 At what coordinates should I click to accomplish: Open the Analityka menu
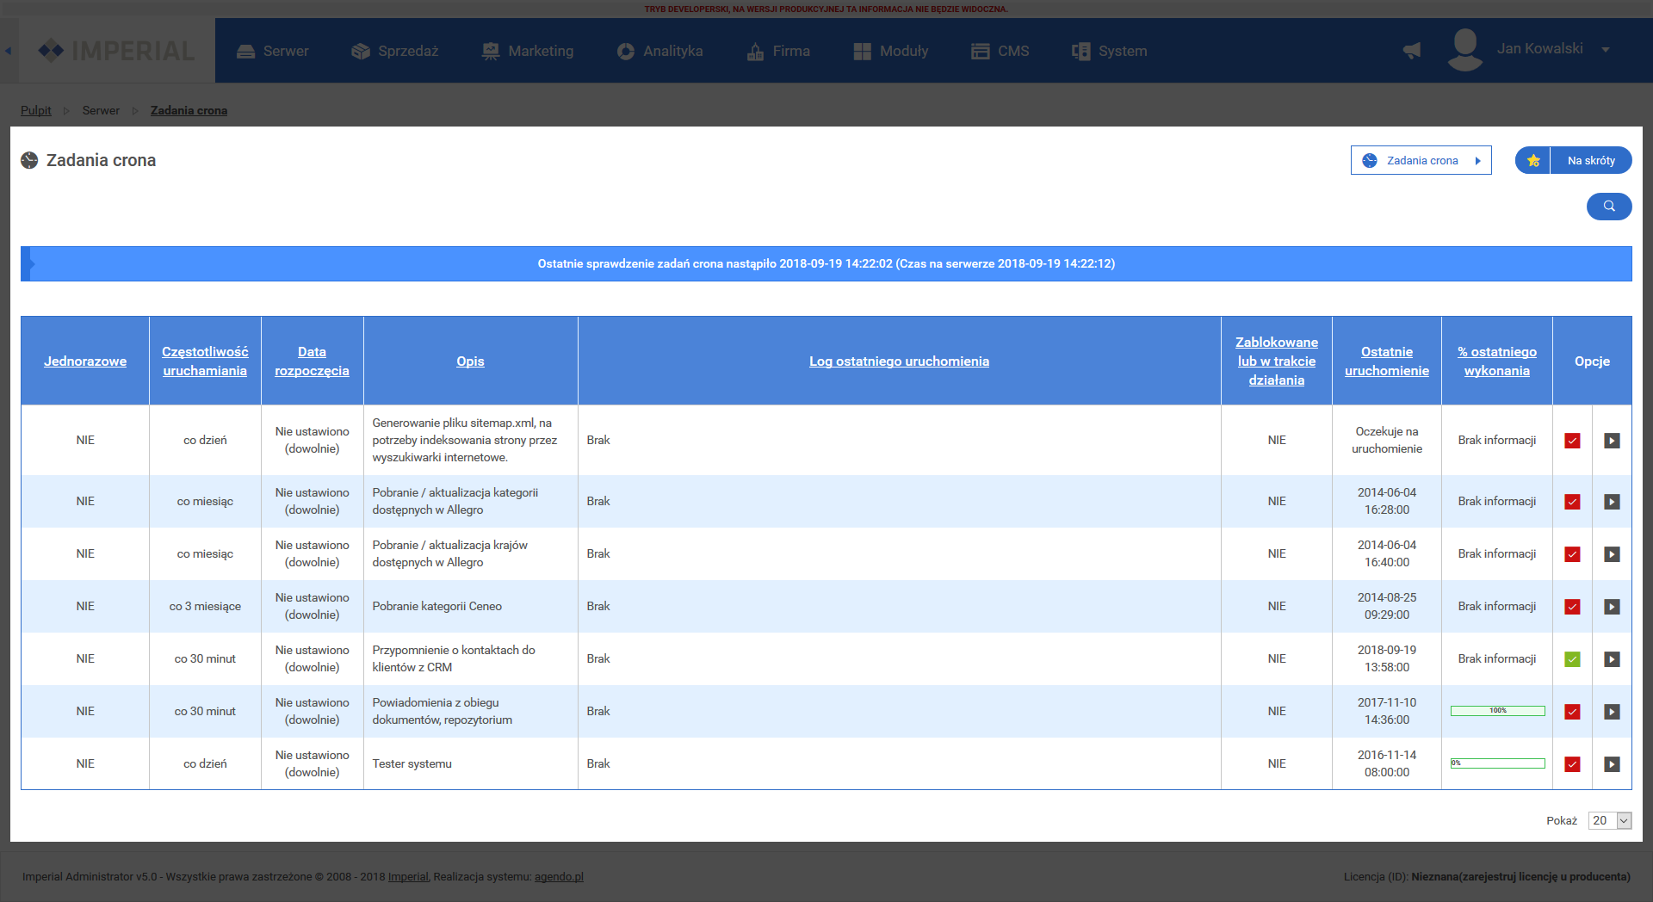pyautogui.click(x=659, y=51)
